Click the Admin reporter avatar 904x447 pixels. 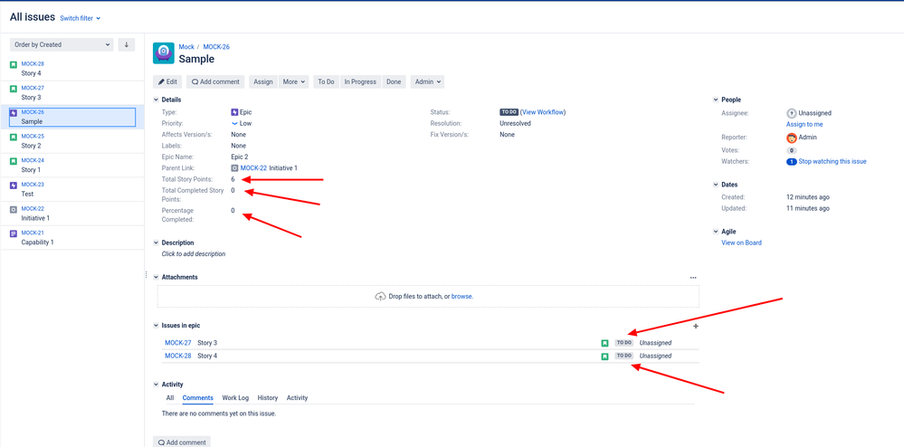pyautogui.click(x=791, y=138)
